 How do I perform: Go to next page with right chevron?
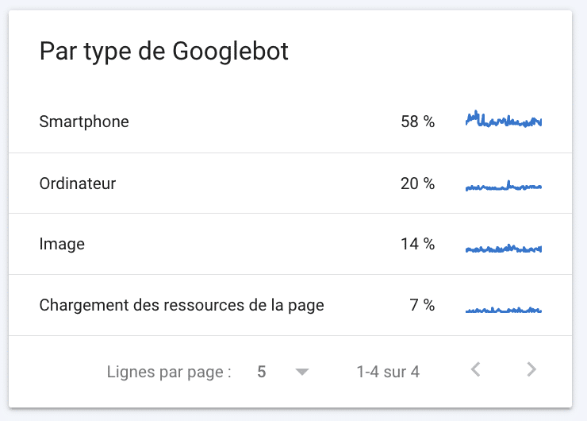pyautogui.click(x=531, y=369)
